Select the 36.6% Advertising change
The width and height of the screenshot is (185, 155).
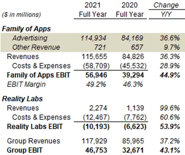tap(170, 38)
